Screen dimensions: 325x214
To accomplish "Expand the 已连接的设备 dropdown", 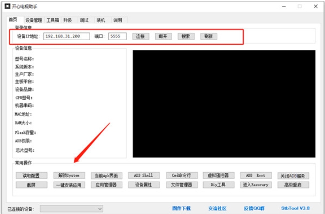I will [71, 208].
